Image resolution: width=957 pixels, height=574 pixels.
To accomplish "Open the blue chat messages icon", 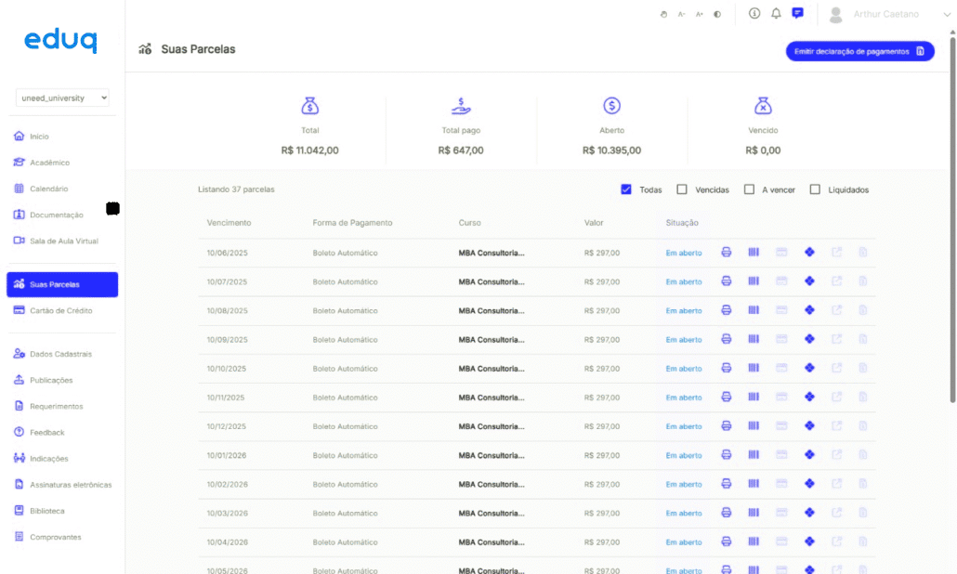I will 797,14.
